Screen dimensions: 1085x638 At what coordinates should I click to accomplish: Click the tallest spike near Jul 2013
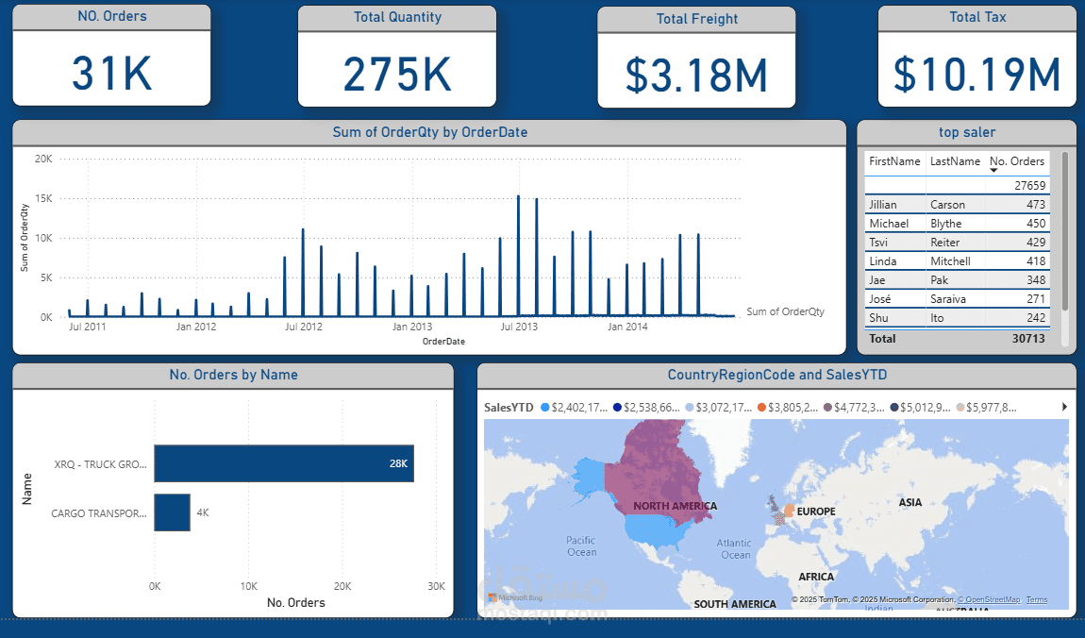[x=518, y=255]
